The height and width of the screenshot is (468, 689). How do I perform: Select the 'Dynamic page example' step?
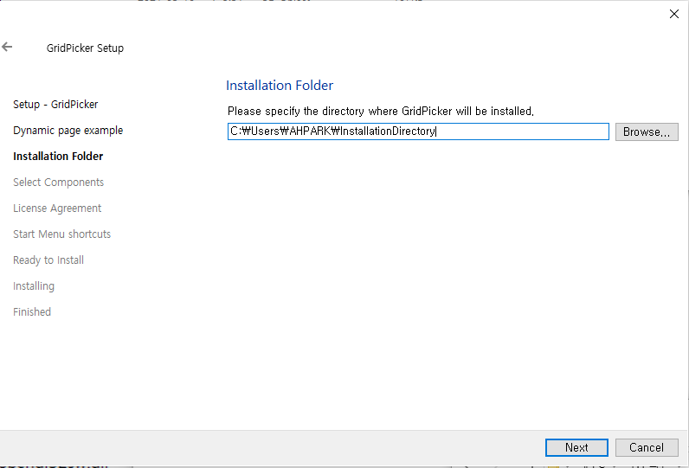click(x=68, y=131)
